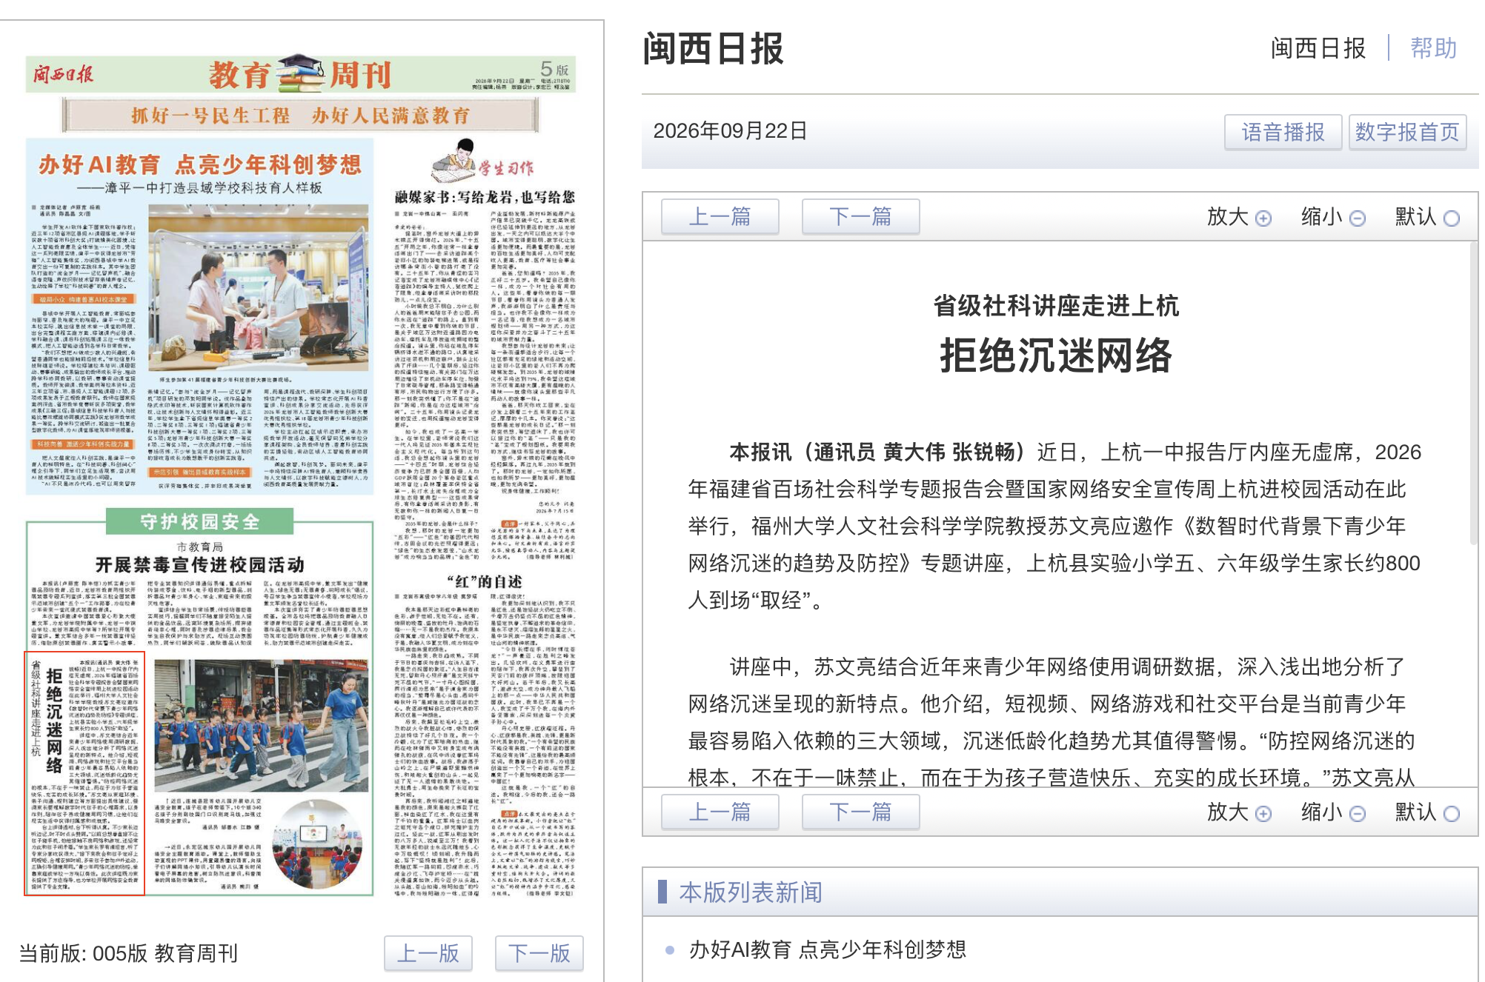
Task: Go to next article using bottom 下一篇 button
Action: [860, 812]
